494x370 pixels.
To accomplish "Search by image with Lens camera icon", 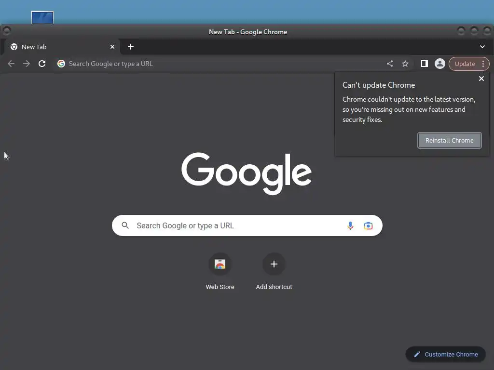I will click(368, 225).
